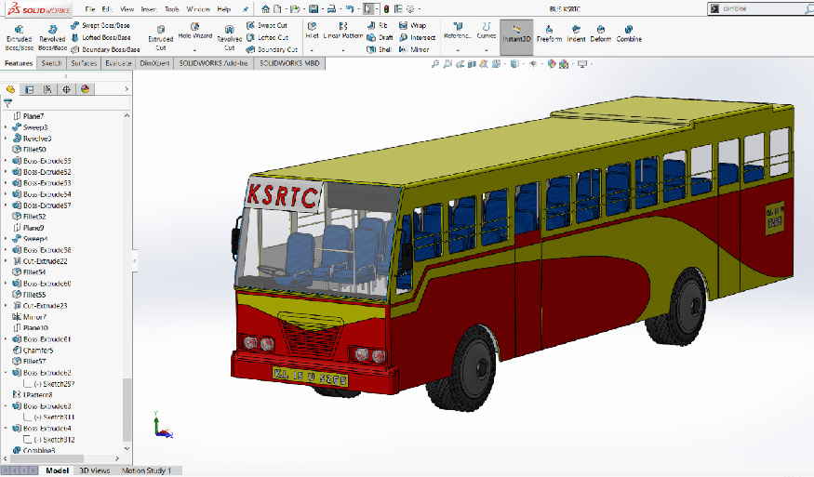Activate the Extruded Cut tool
Image resolution: width=814 pixels, height=477 pixels.
pyautogui.click(x=160, y=38)
